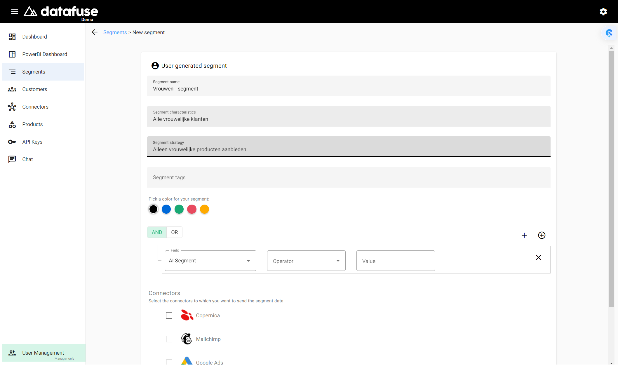Click the Segment tags input field

tap(349, 177)
